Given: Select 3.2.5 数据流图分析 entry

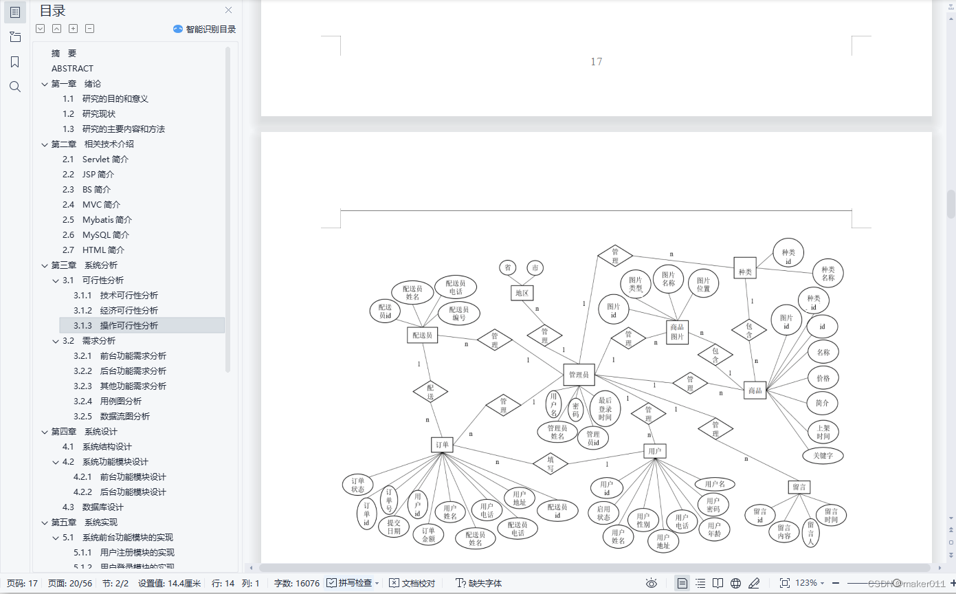Looking at the screenshot, I should (111, 417).
